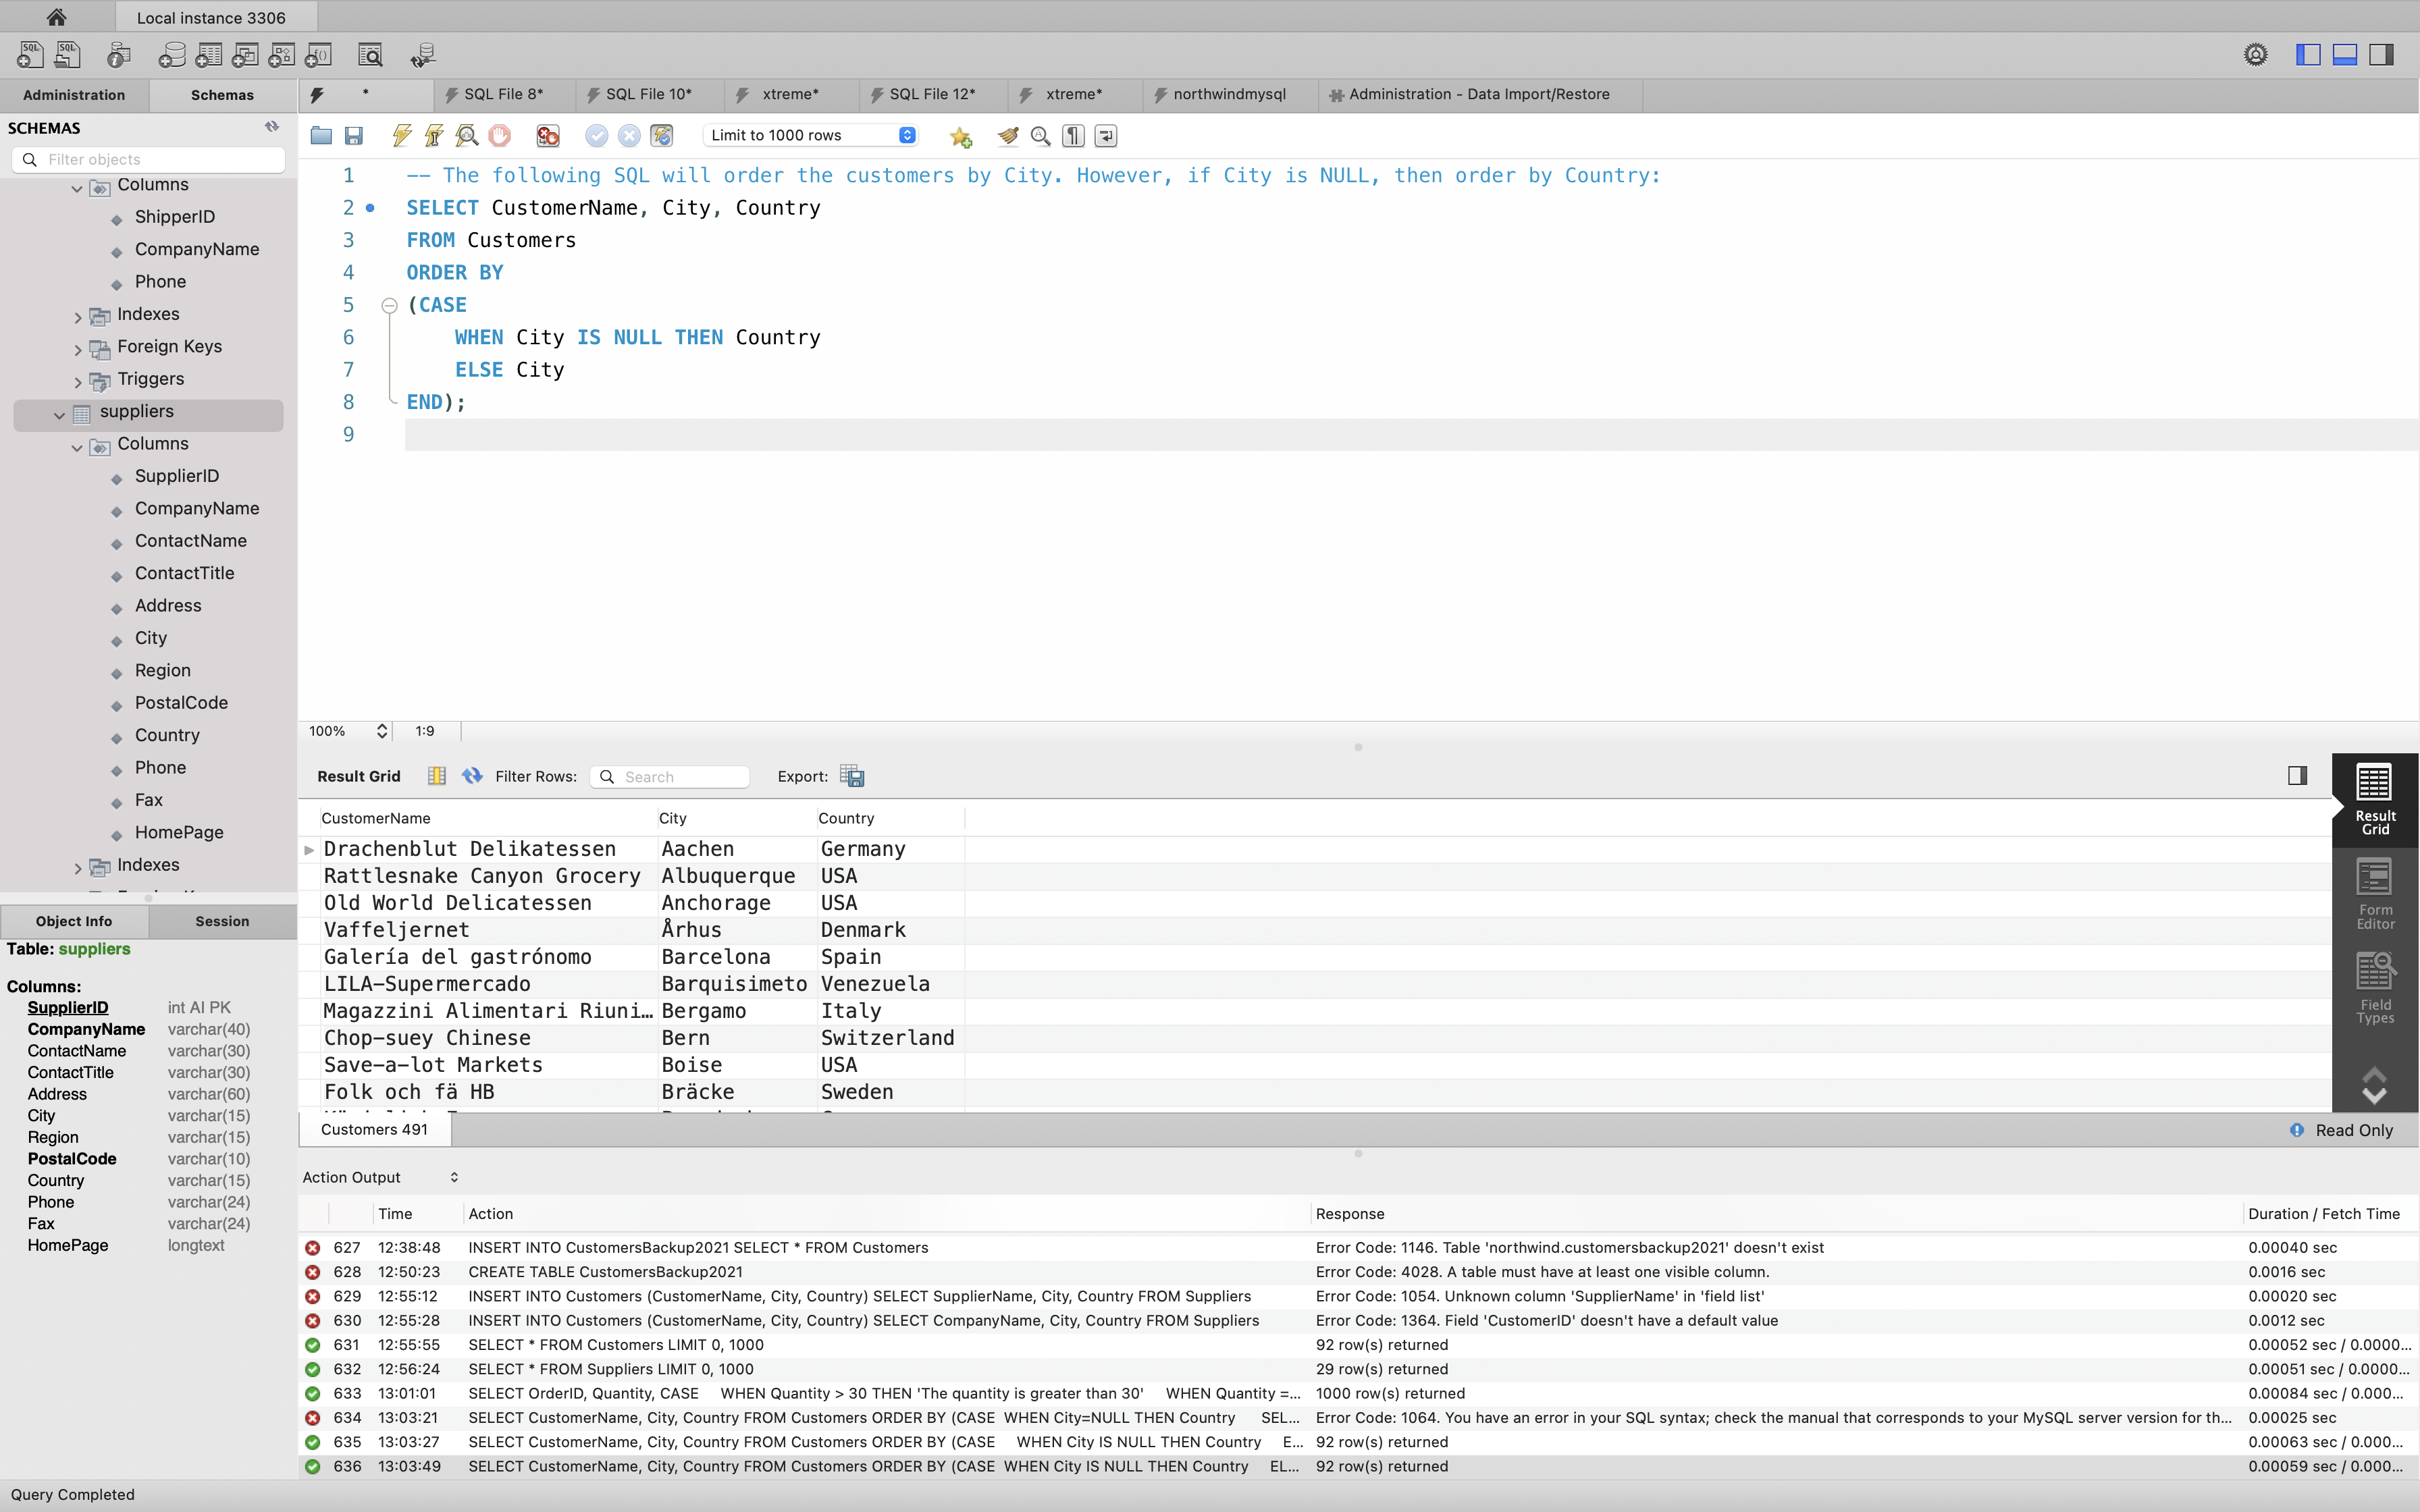Open the Session info tab
2420x1512 pixels.
click(x=222, y=921)
